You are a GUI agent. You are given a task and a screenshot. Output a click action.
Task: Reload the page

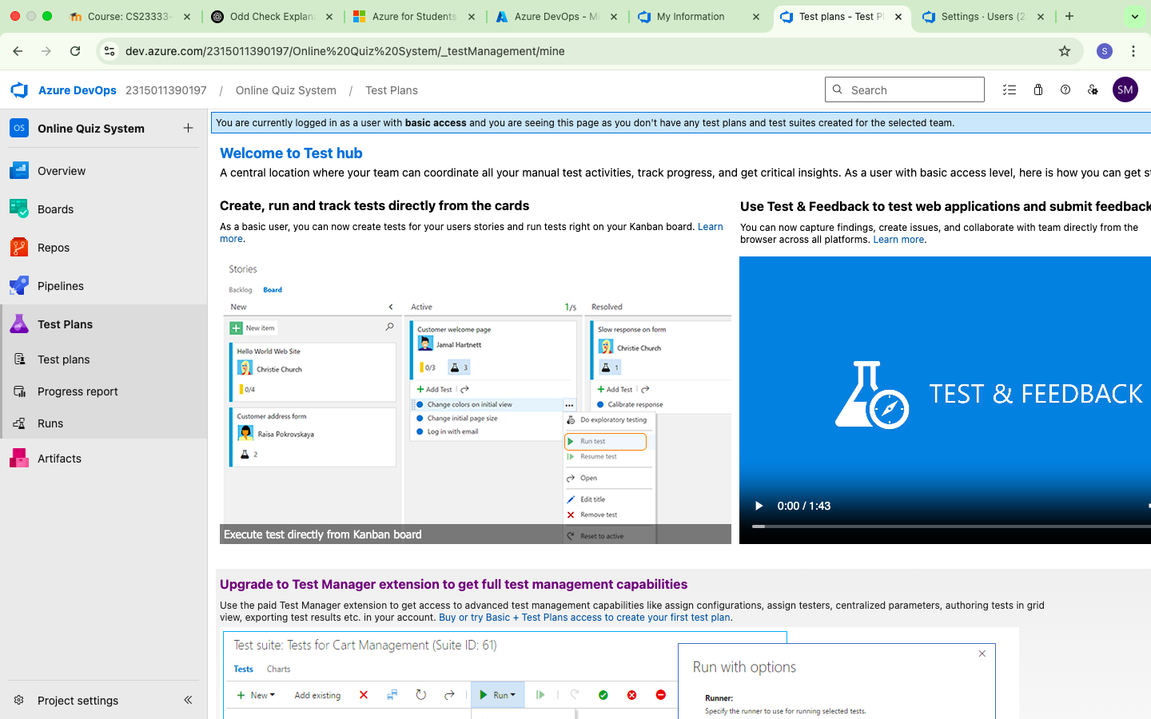(75, 51)
